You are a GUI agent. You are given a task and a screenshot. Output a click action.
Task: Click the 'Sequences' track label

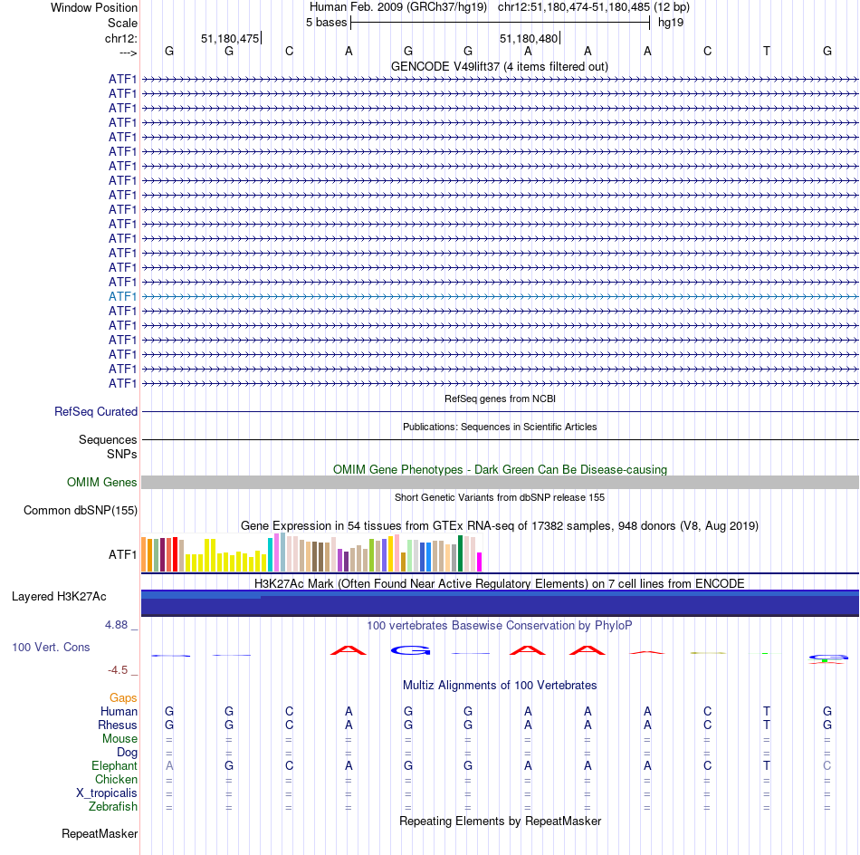pos(108,439)
